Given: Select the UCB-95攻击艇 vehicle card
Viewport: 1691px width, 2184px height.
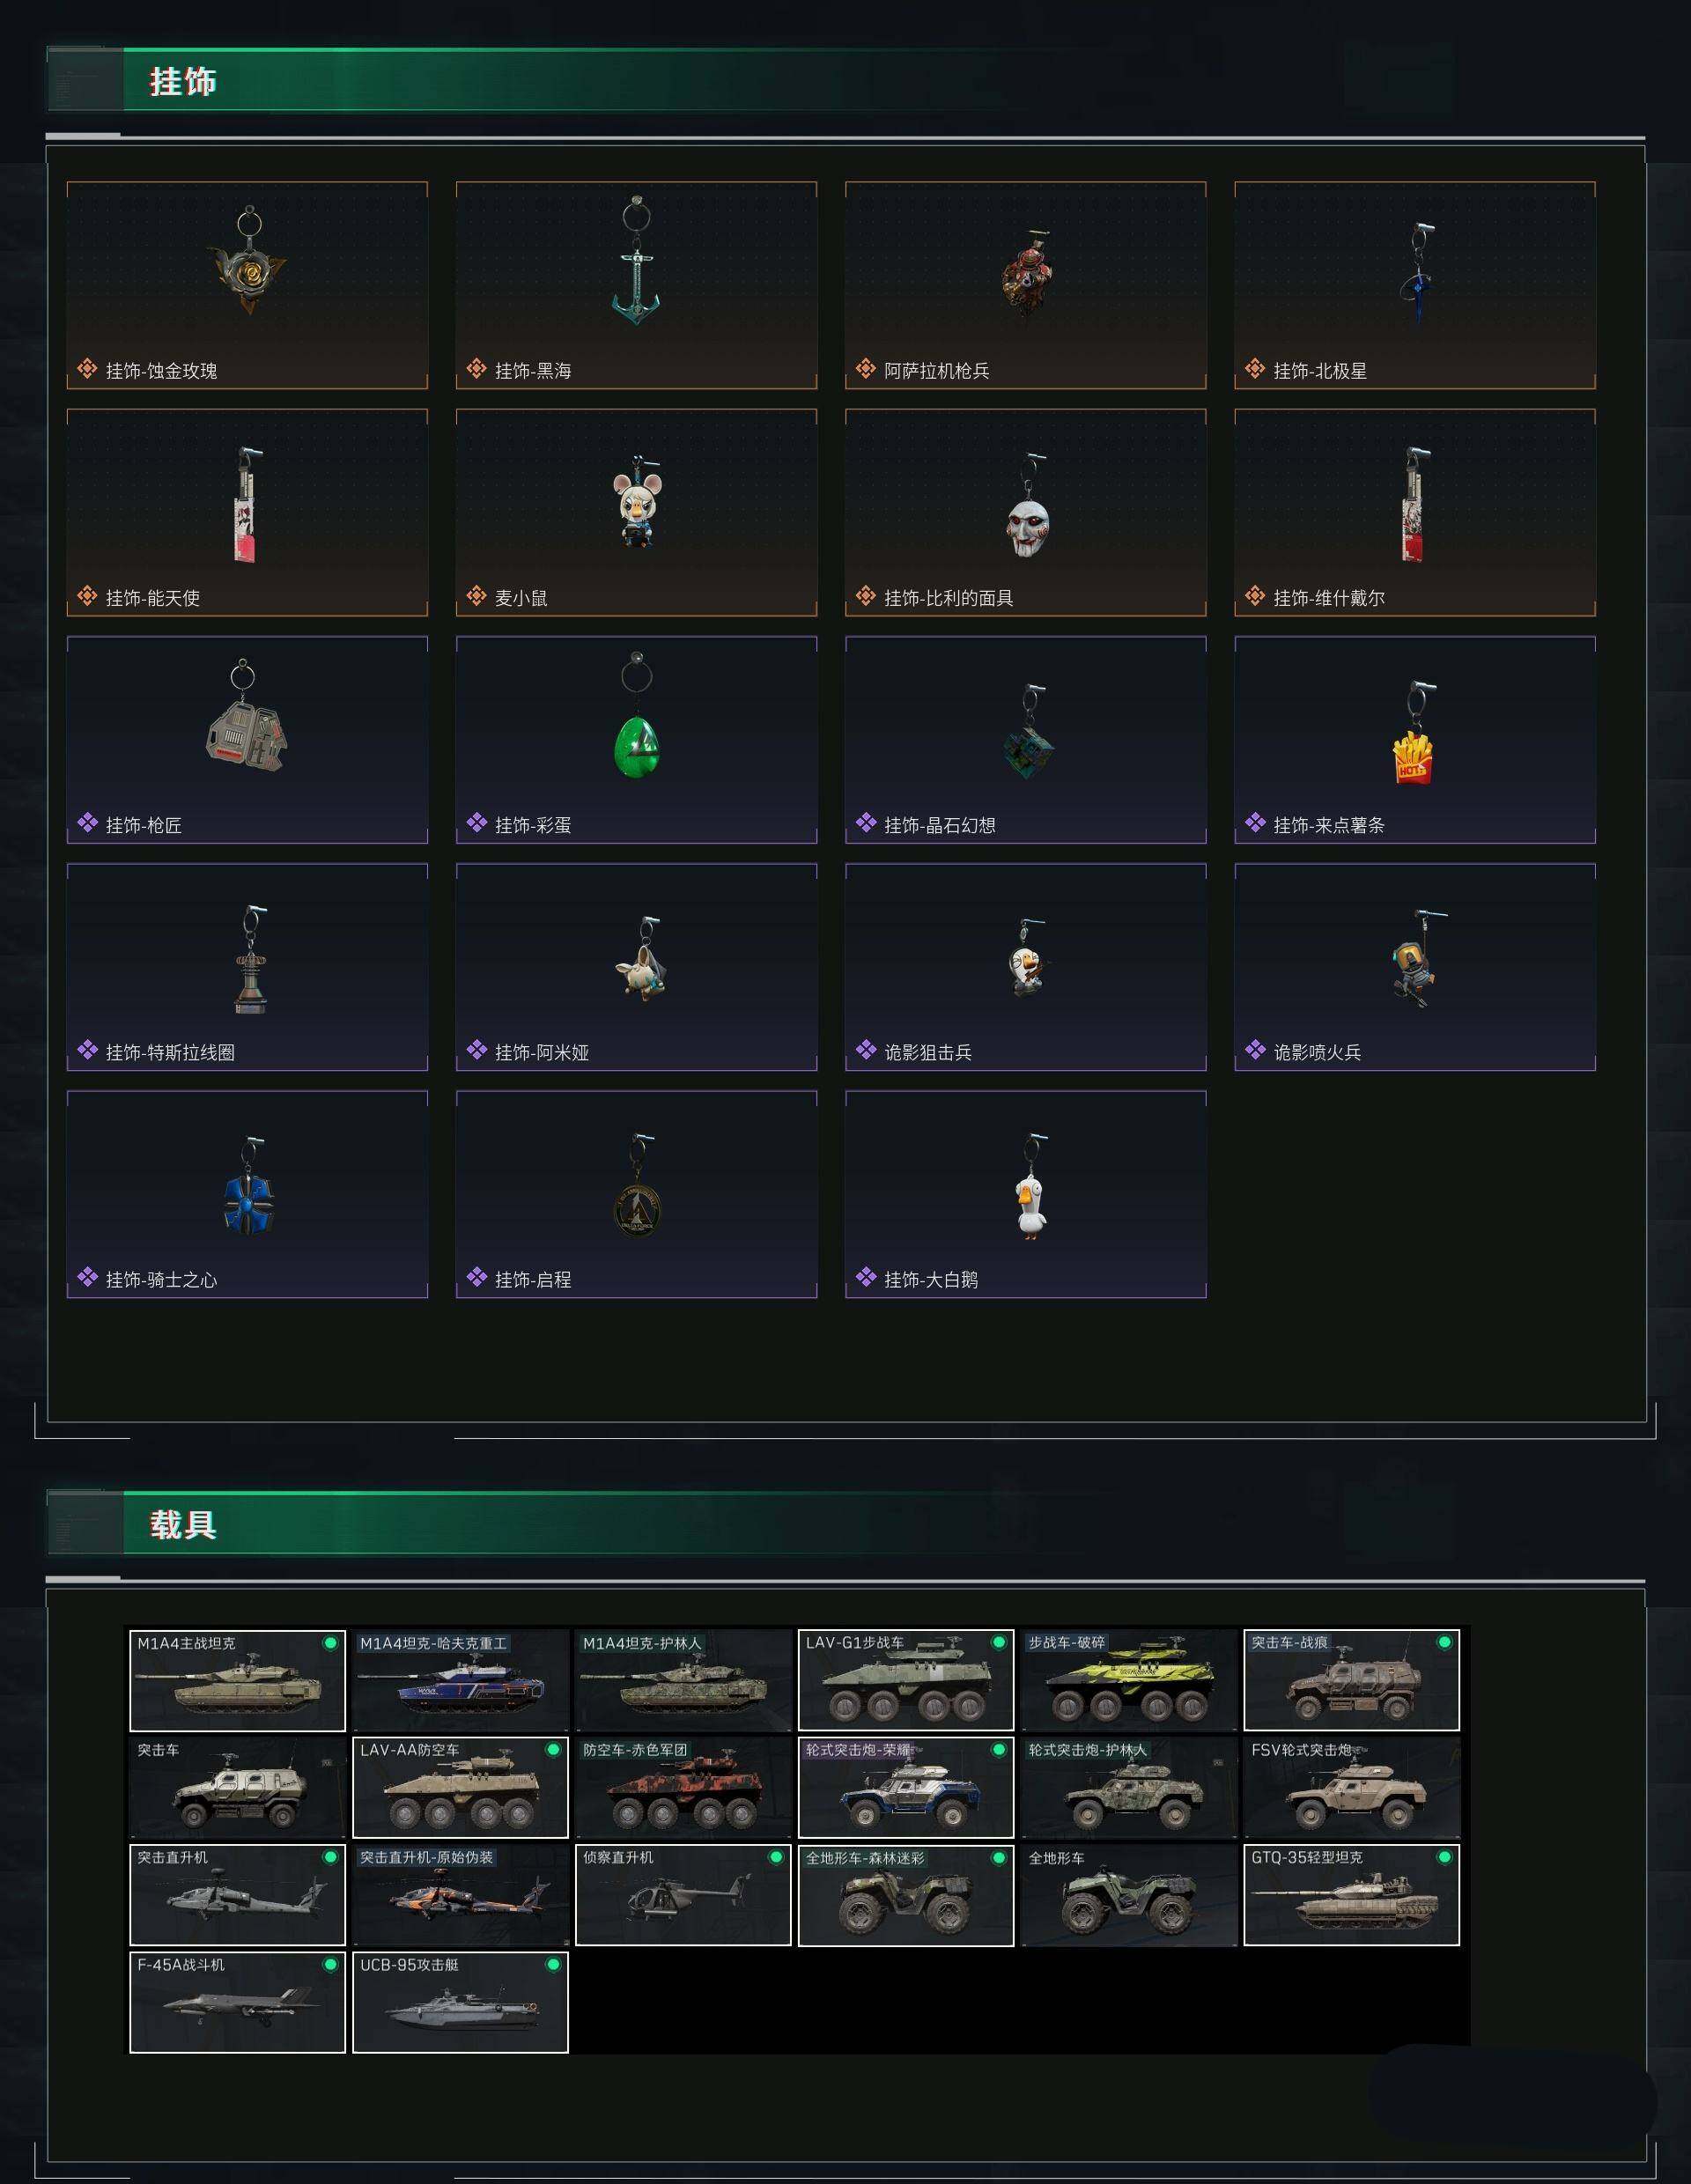Looking at the screenshot, I should [x=460, y=2002].
